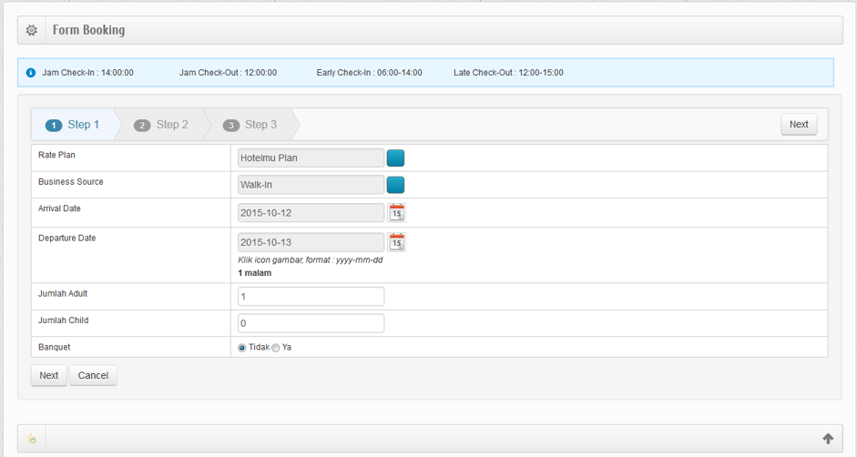Click the gear icon beside Form Booking
The width and height of the screenshot is (857, 457).
[32, 30]
